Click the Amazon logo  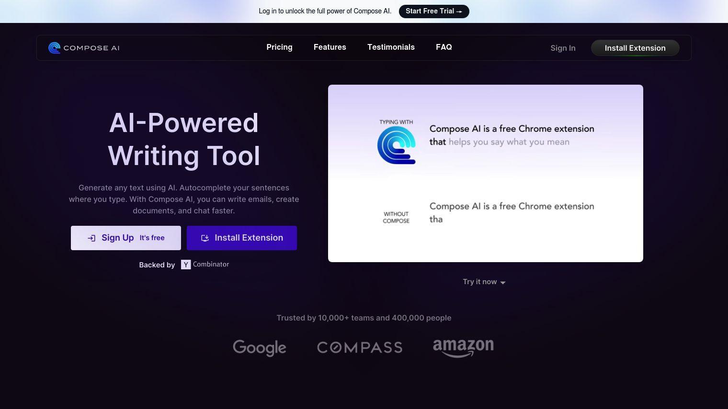[x=463, y=348]
